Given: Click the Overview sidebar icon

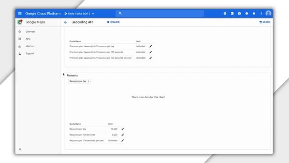Looking at the screenshot, I should pos(20,32).
